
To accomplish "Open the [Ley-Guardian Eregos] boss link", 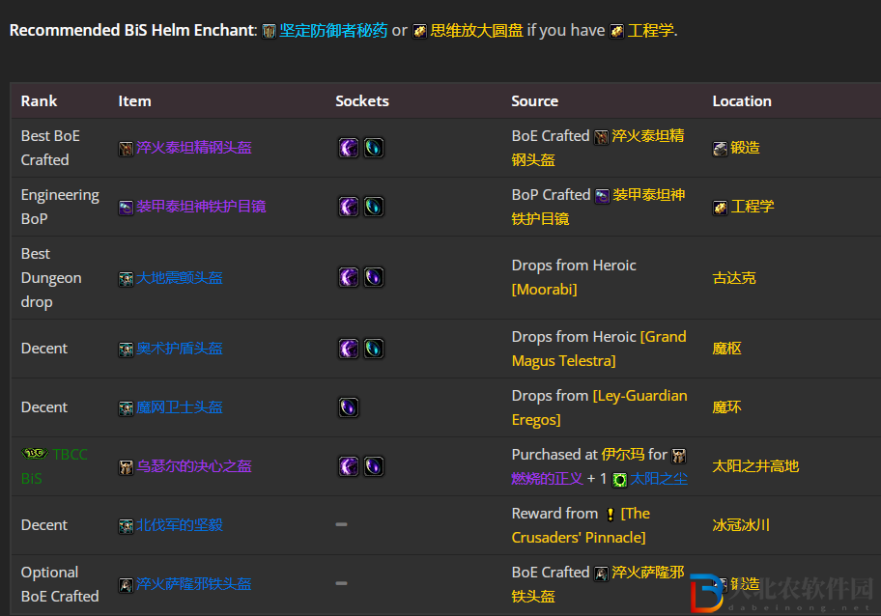I will tap(600, 407).
